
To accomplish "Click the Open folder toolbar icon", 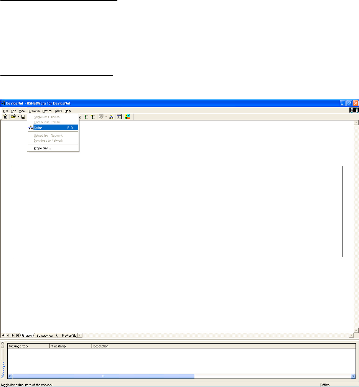I will pos(13,117).
